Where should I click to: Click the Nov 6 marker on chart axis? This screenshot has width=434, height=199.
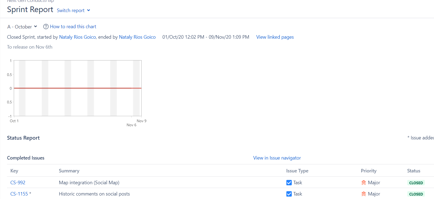point(131,125)
